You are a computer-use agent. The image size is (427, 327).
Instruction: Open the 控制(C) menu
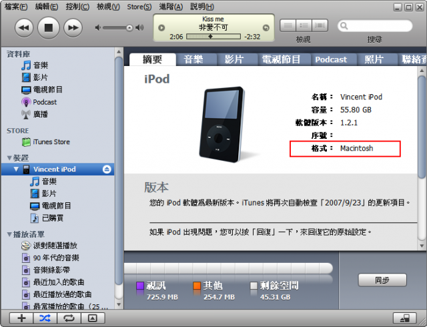pos(77,7)
